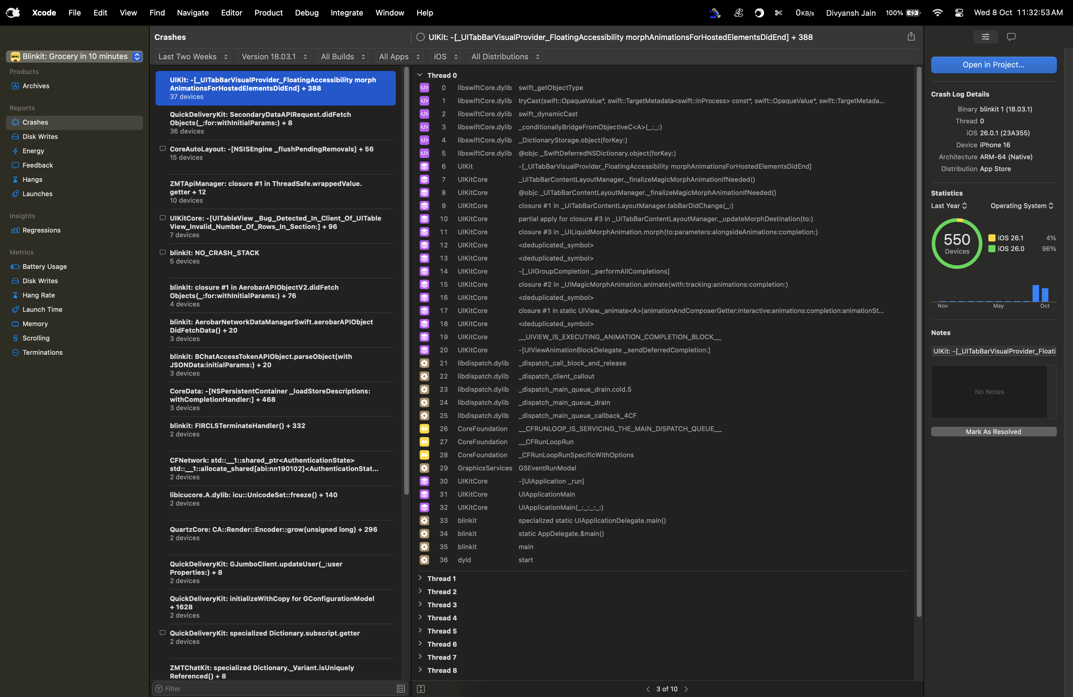Open Hangs report in sidebar
This screenshot has height=697, width=1073.
click(x=32, y=179)
